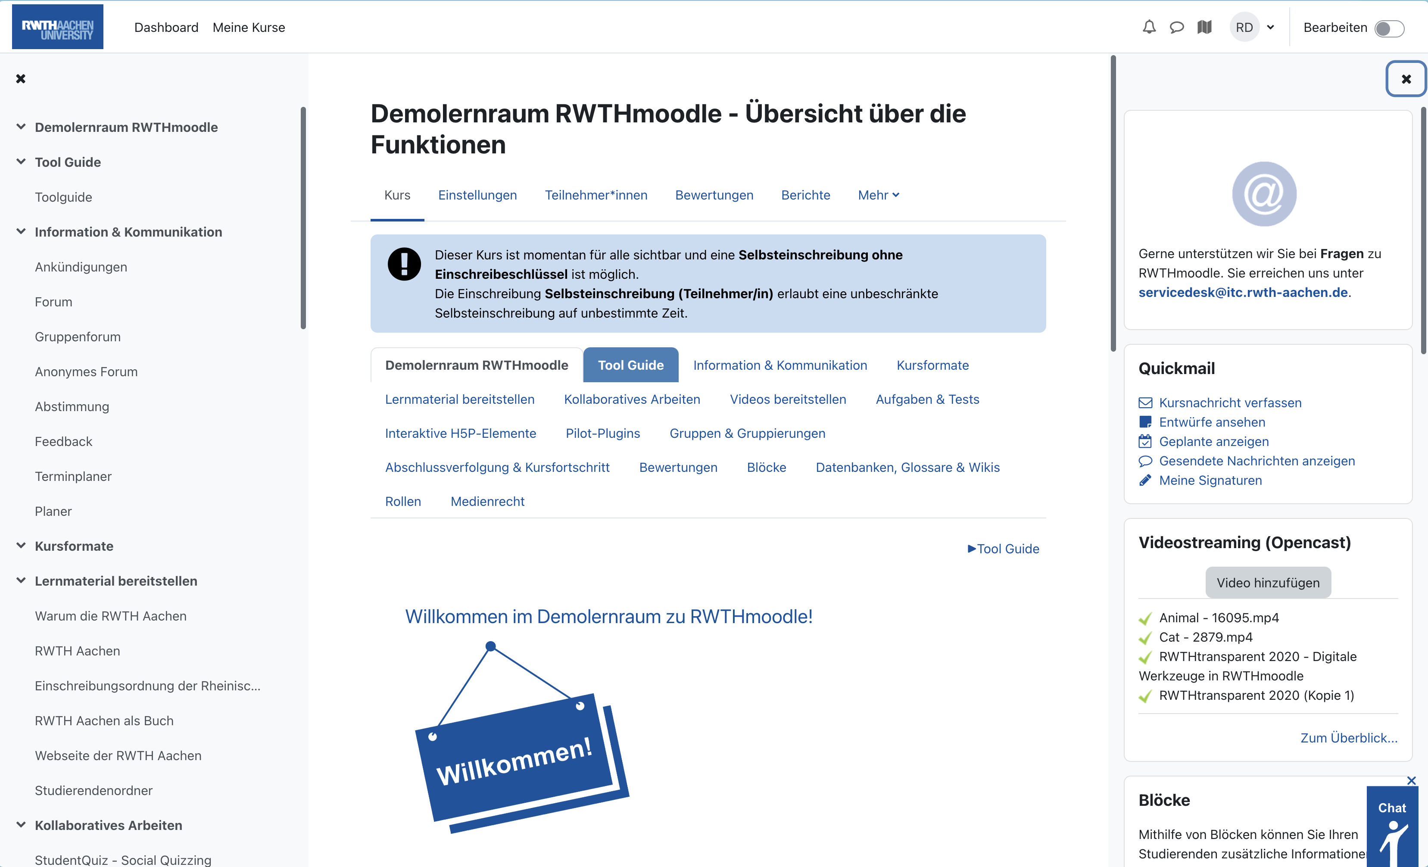Click the Quickmail compose icon

click(x=1145, y=402)
